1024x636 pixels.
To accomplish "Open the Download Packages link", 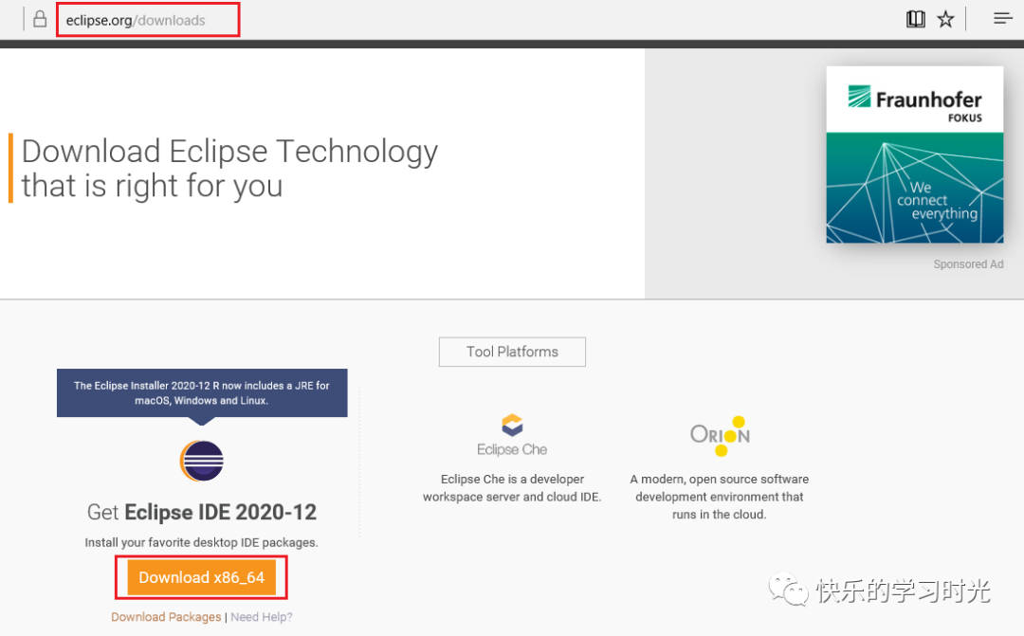I will click(x=166, y=616).
